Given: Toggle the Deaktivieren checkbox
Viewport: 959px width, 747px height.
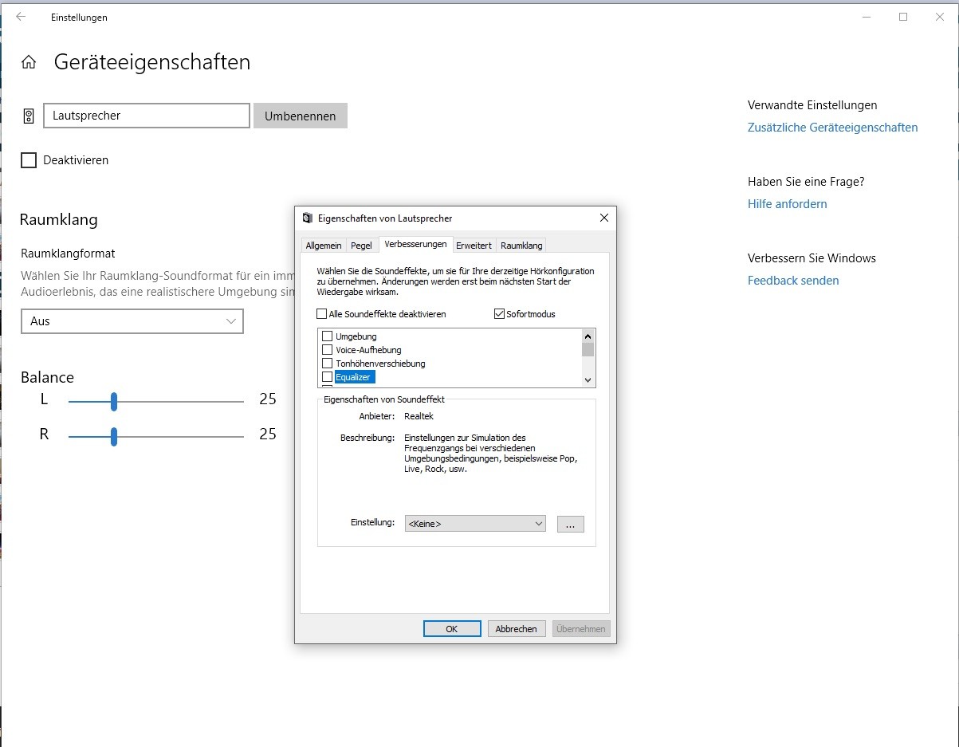Looking at the screenshot, I should coord(29,160).
